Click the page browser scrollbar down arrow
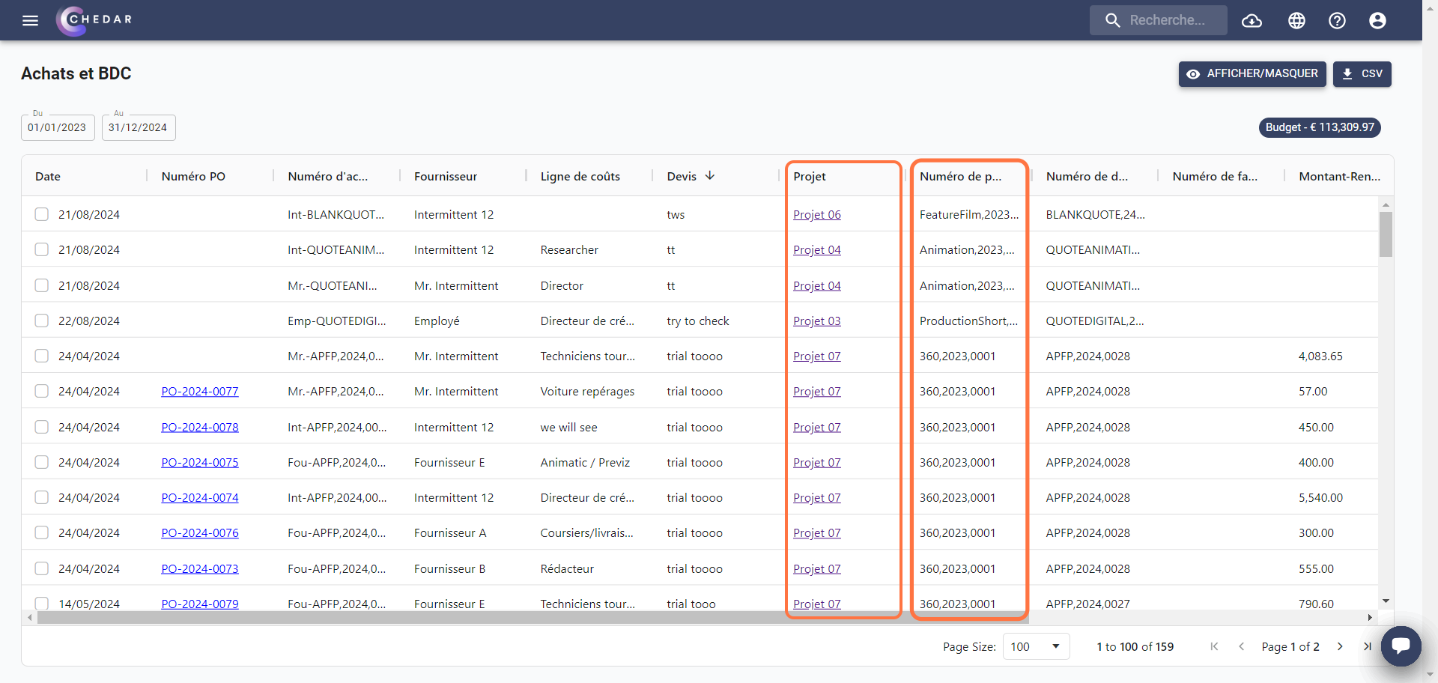The height and width of the screenshot is (683, 1438). 1430,675
